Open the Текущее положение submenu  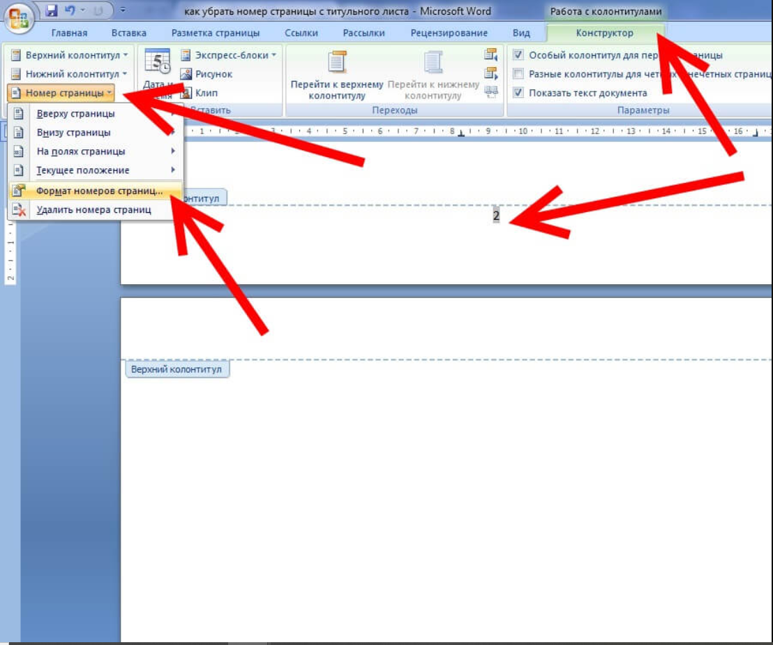[x=95, y=170]
